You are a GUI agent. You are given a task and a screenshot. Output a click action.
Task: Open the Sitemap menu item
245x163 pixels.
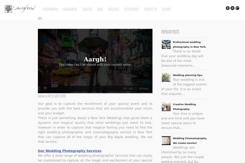point(167,9)
